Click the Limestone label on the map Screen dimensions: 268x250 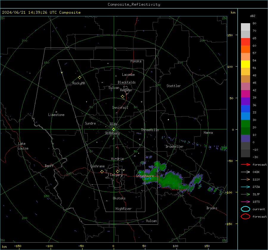[56, 115]
